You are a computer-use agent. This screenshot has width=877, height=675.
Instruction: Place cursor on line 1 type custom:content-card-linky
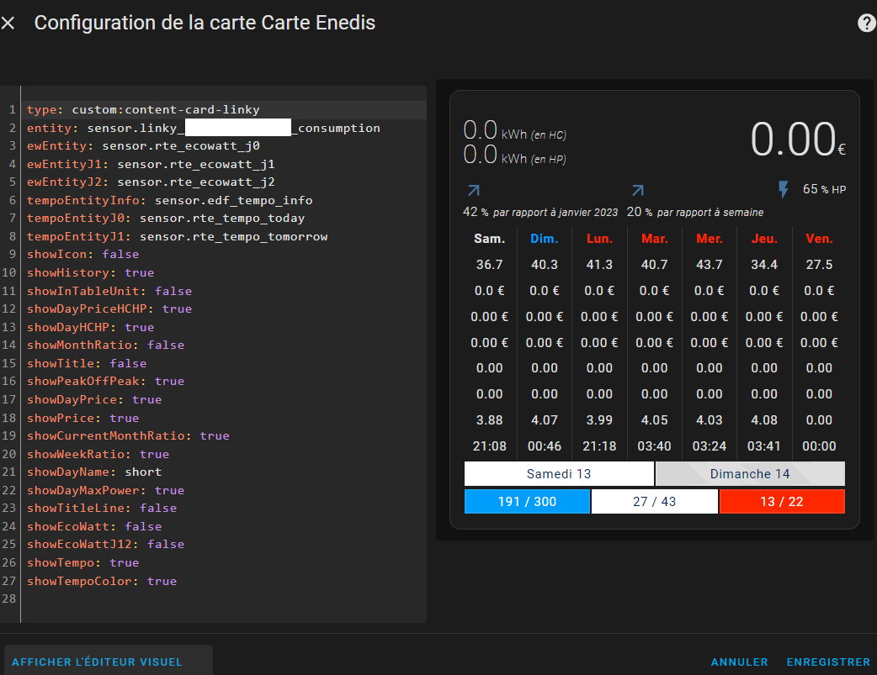(x=143, y=109)
